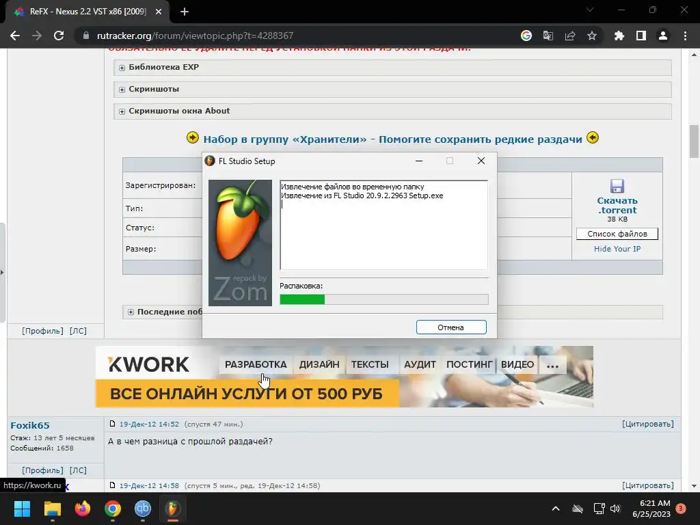Click the FL Studio Setup progress bar
This screenshot has width=700, height=525.
pyautogui.click(x=384, y=299)
